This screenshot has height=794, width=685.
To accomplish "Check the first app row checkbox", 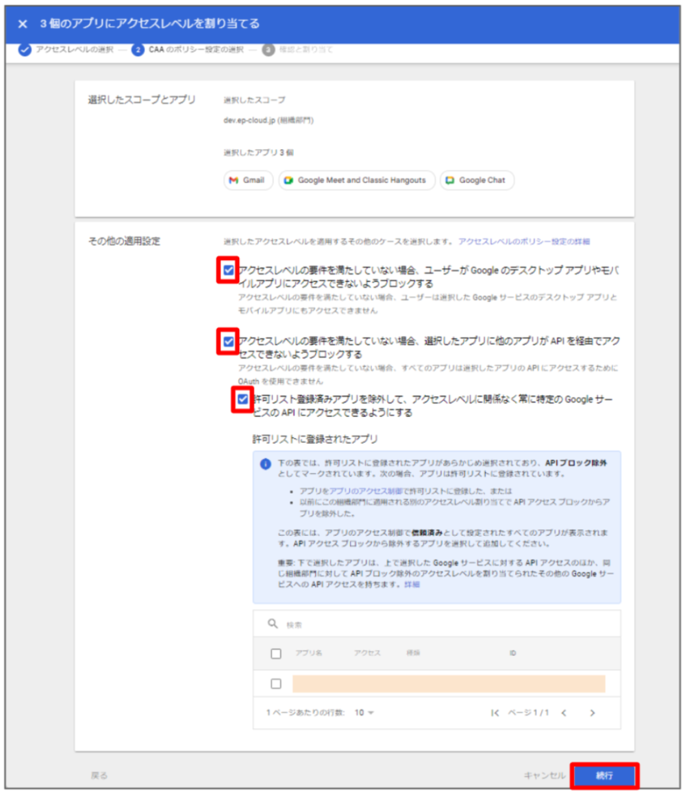I will pos(276,684).
